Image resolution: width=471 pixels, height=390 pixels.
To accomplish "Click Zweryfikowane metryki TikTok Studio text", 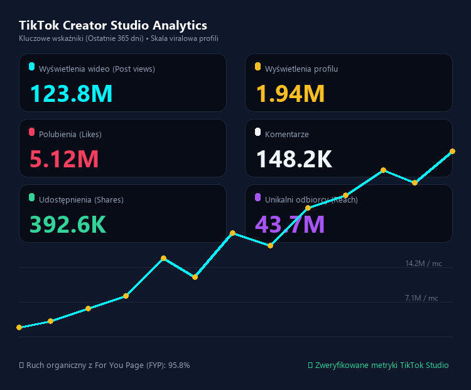I will [x=382, y=365].
